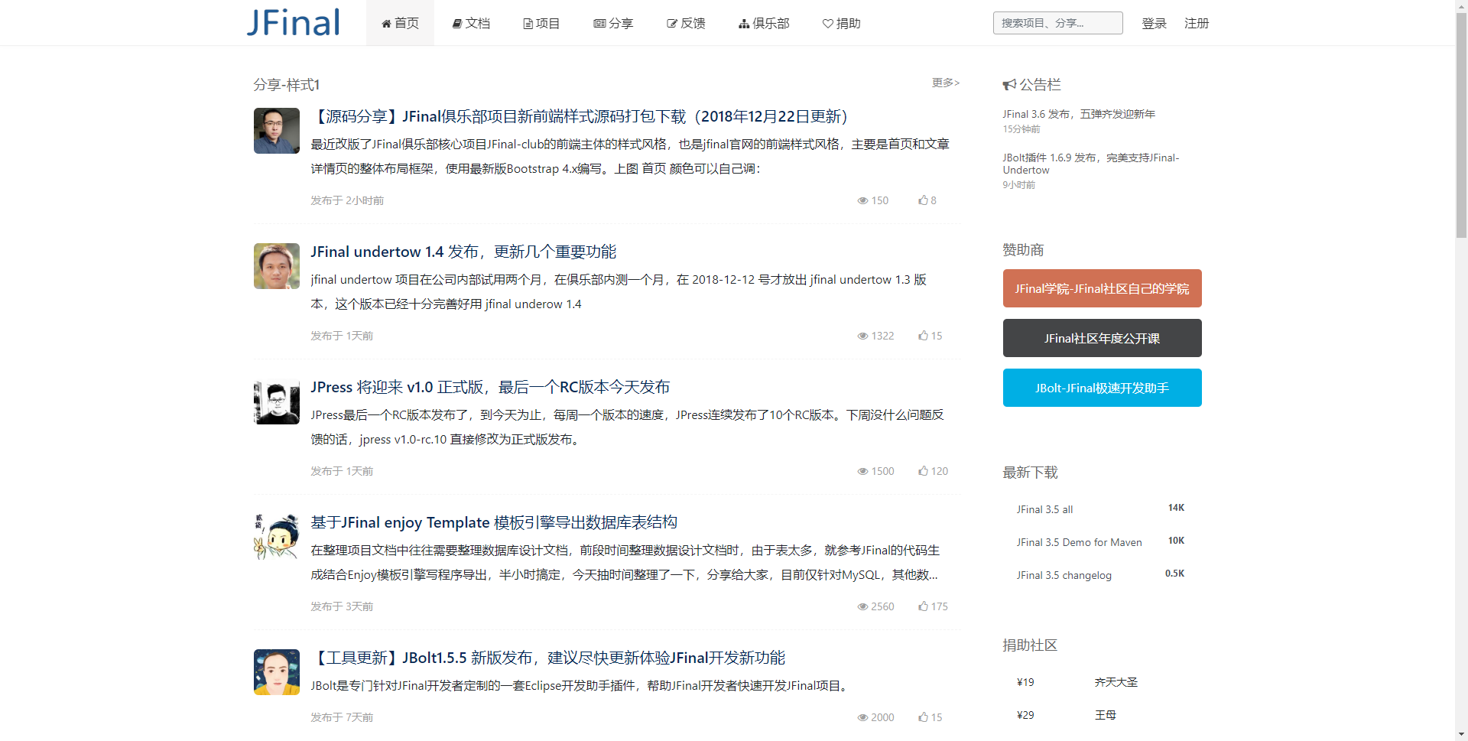Download JFinal 3.5 all
Viewport: 1468px width, 741px height.
coord(1044,509)
